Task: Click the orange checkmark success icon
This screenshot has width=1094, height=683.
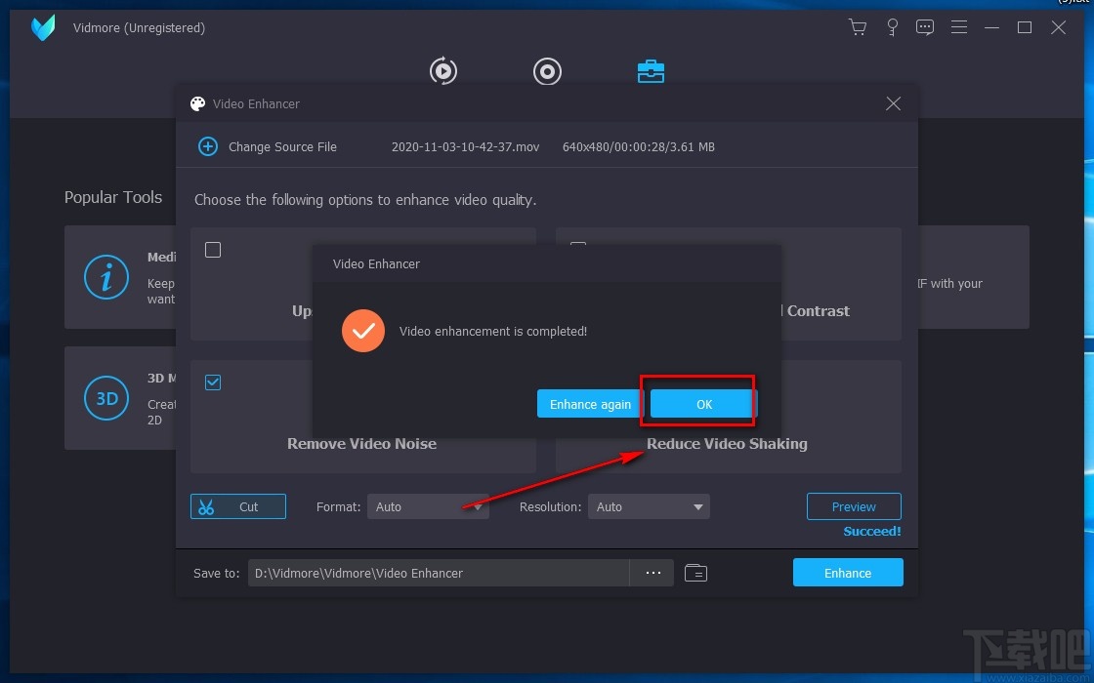Action: pos(362,331)
